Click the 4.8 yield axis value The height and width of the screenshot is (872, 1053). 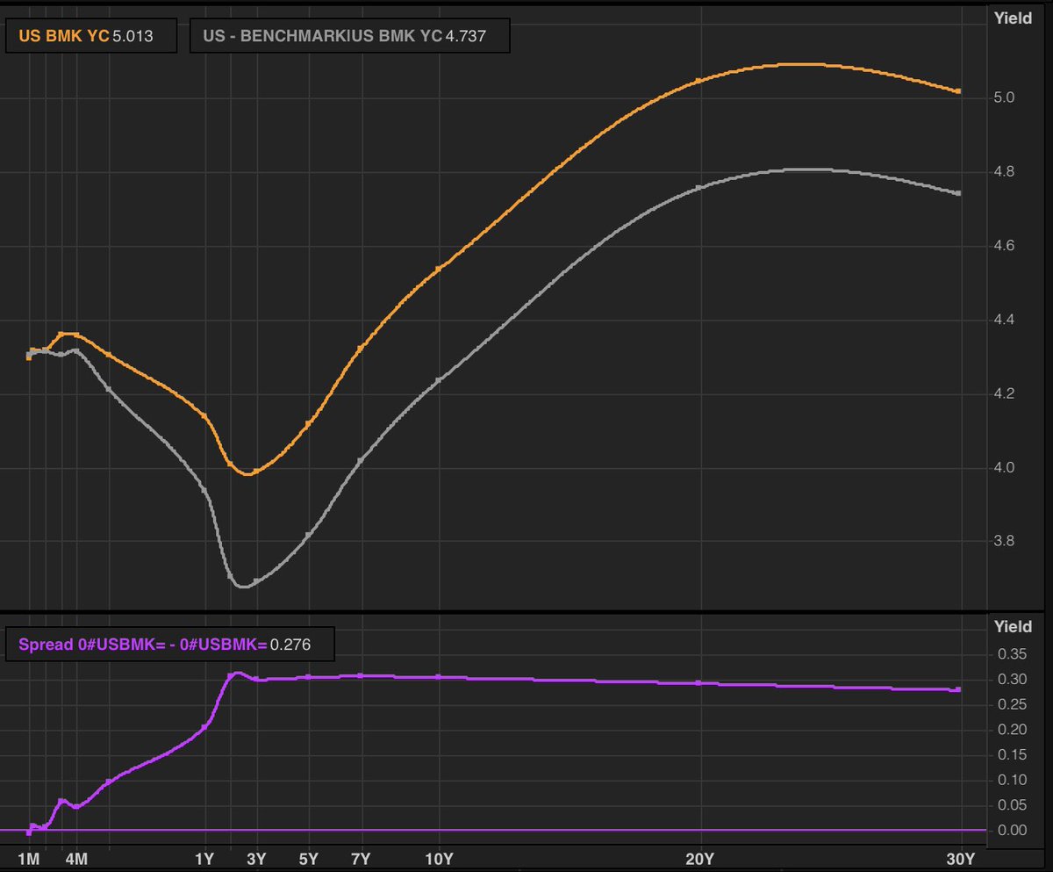(1005, 171)
